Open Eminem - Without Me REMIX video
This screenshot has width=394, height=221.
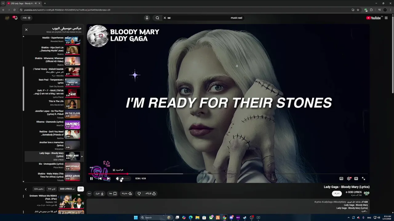tap(71, 201)
